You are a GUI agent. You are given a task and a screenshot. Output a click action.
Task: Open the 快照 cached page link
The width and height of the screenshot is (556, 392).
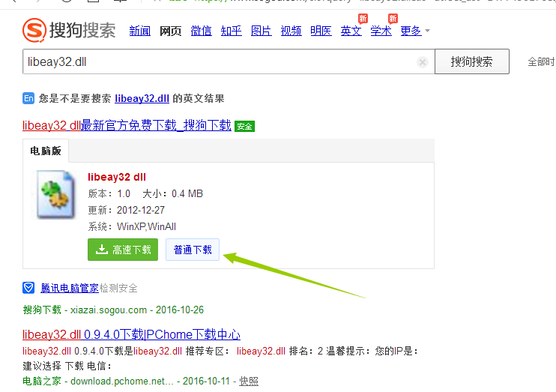point(249,381)
